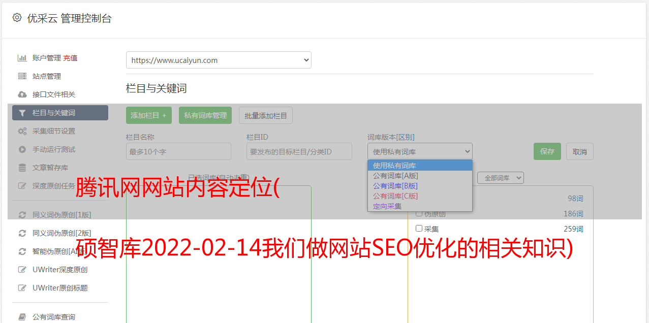Check the 伪原创 checkbox
649x323 pixels.
click(419, 213)
